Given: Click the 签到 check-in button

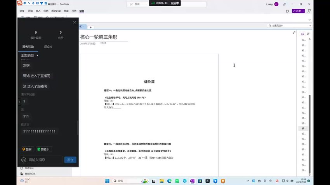Looking at the screenshot, I should (x=27, y=149).
